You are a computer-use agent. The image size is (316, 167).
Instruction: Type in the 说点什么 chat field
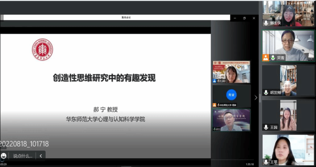point(23,156)
